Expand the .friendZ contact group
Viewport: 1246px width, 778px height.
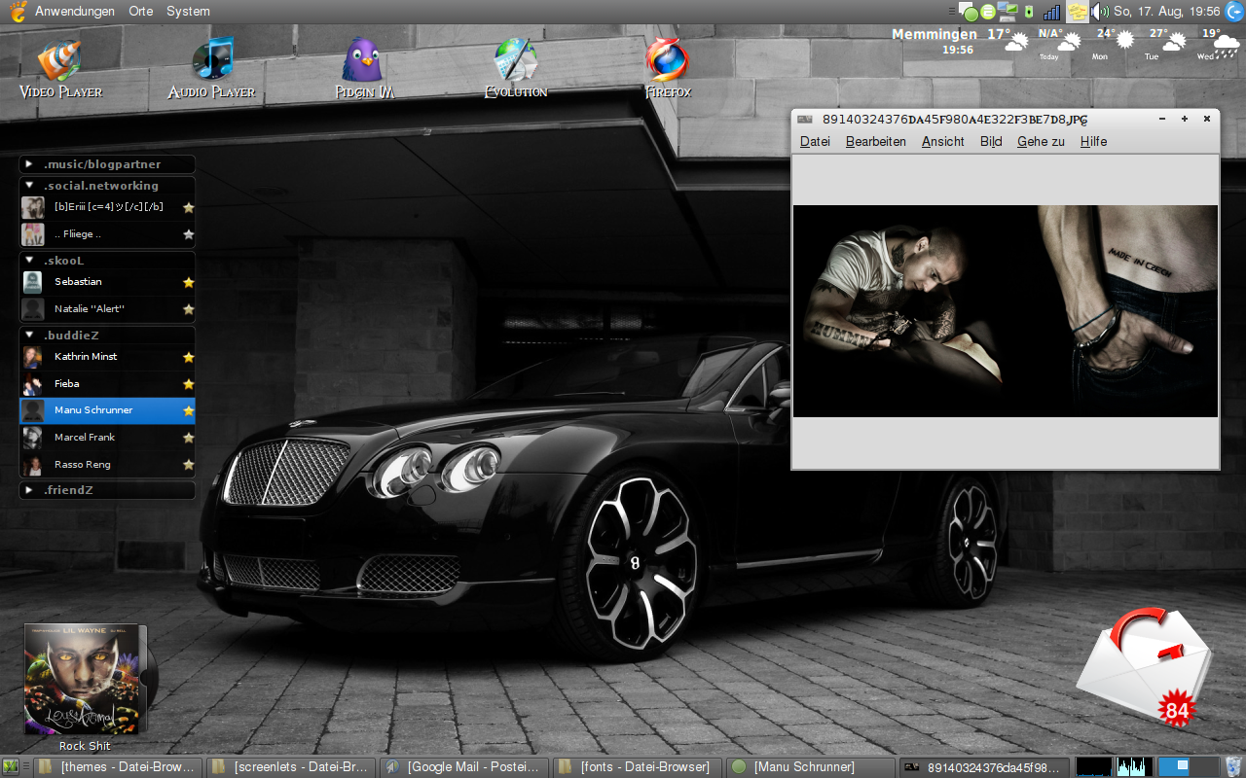(30, 490)
